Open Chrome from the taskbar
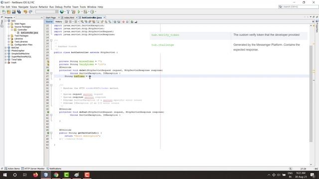The height and width of the screenshot is (179, 319). pyautogui.click(x=56, y=175)
